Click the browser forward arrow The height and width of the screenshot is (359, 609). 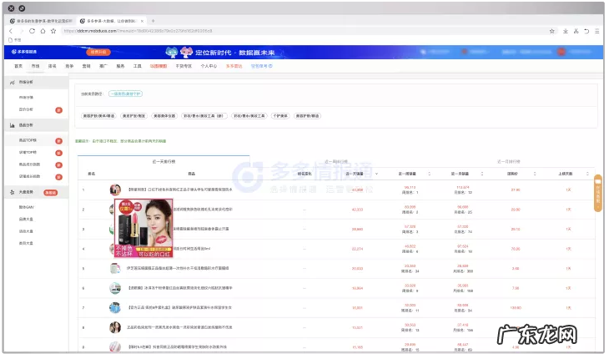(22, 31)
